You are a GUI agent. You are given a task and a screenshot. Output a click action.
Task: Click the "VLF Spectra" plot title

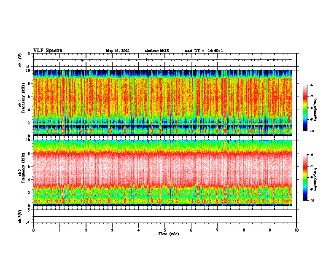point(48,50)
